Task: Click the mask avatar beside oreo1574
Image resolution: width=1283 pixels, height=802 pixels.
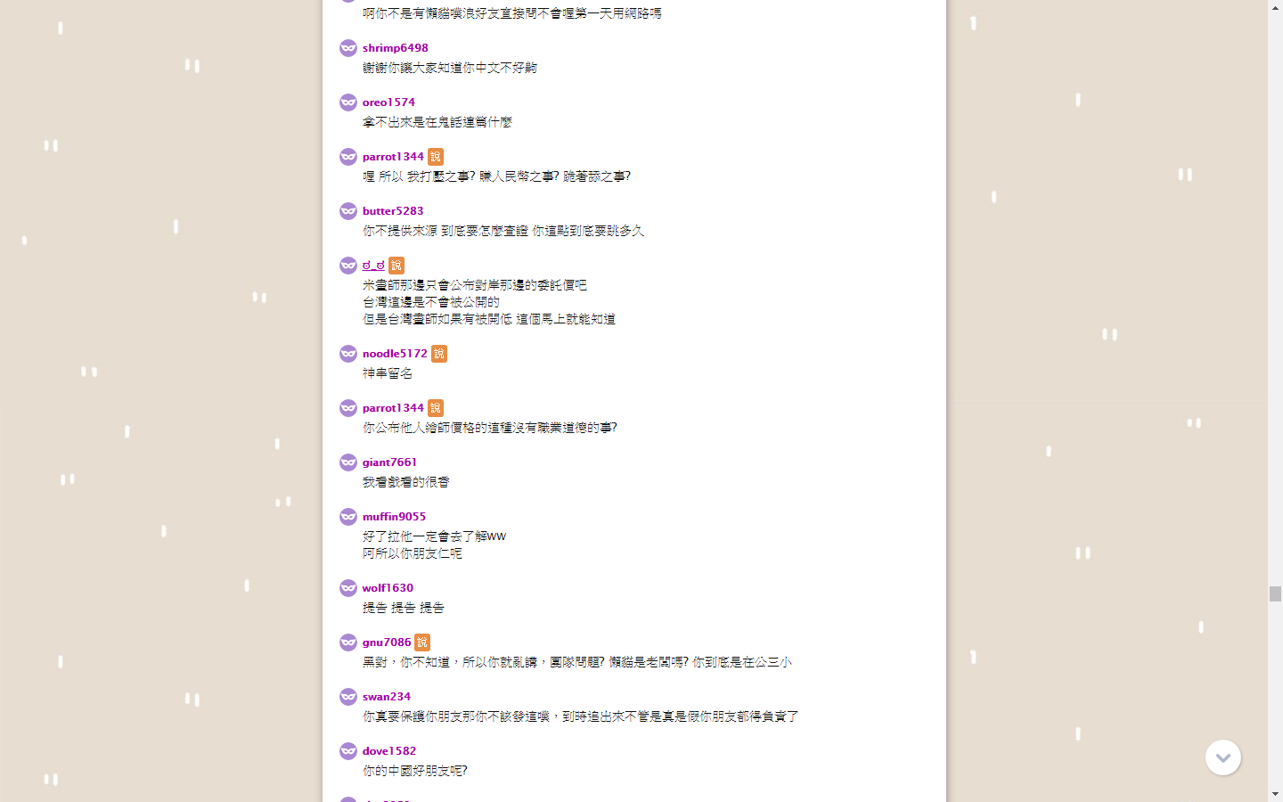Action: [x=348, y=102]
